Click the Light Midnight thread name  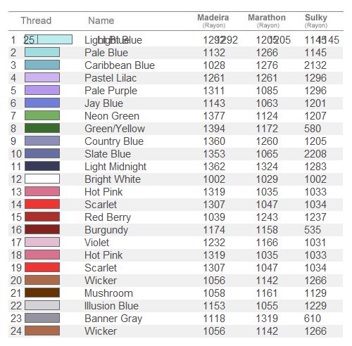(115, 167)
